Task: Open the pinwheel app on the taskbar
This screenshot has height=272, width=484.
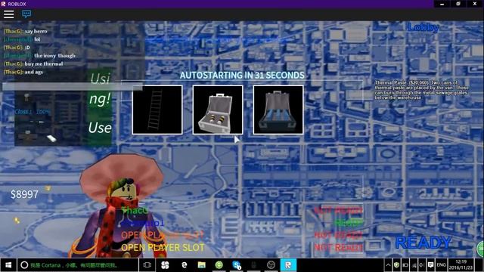Action: pyautogui.click(x=165, y=265)
